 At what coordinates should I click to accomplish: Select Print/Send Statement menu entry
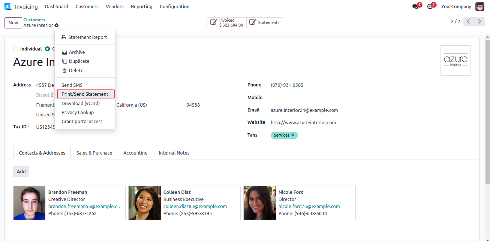[85, 94]
